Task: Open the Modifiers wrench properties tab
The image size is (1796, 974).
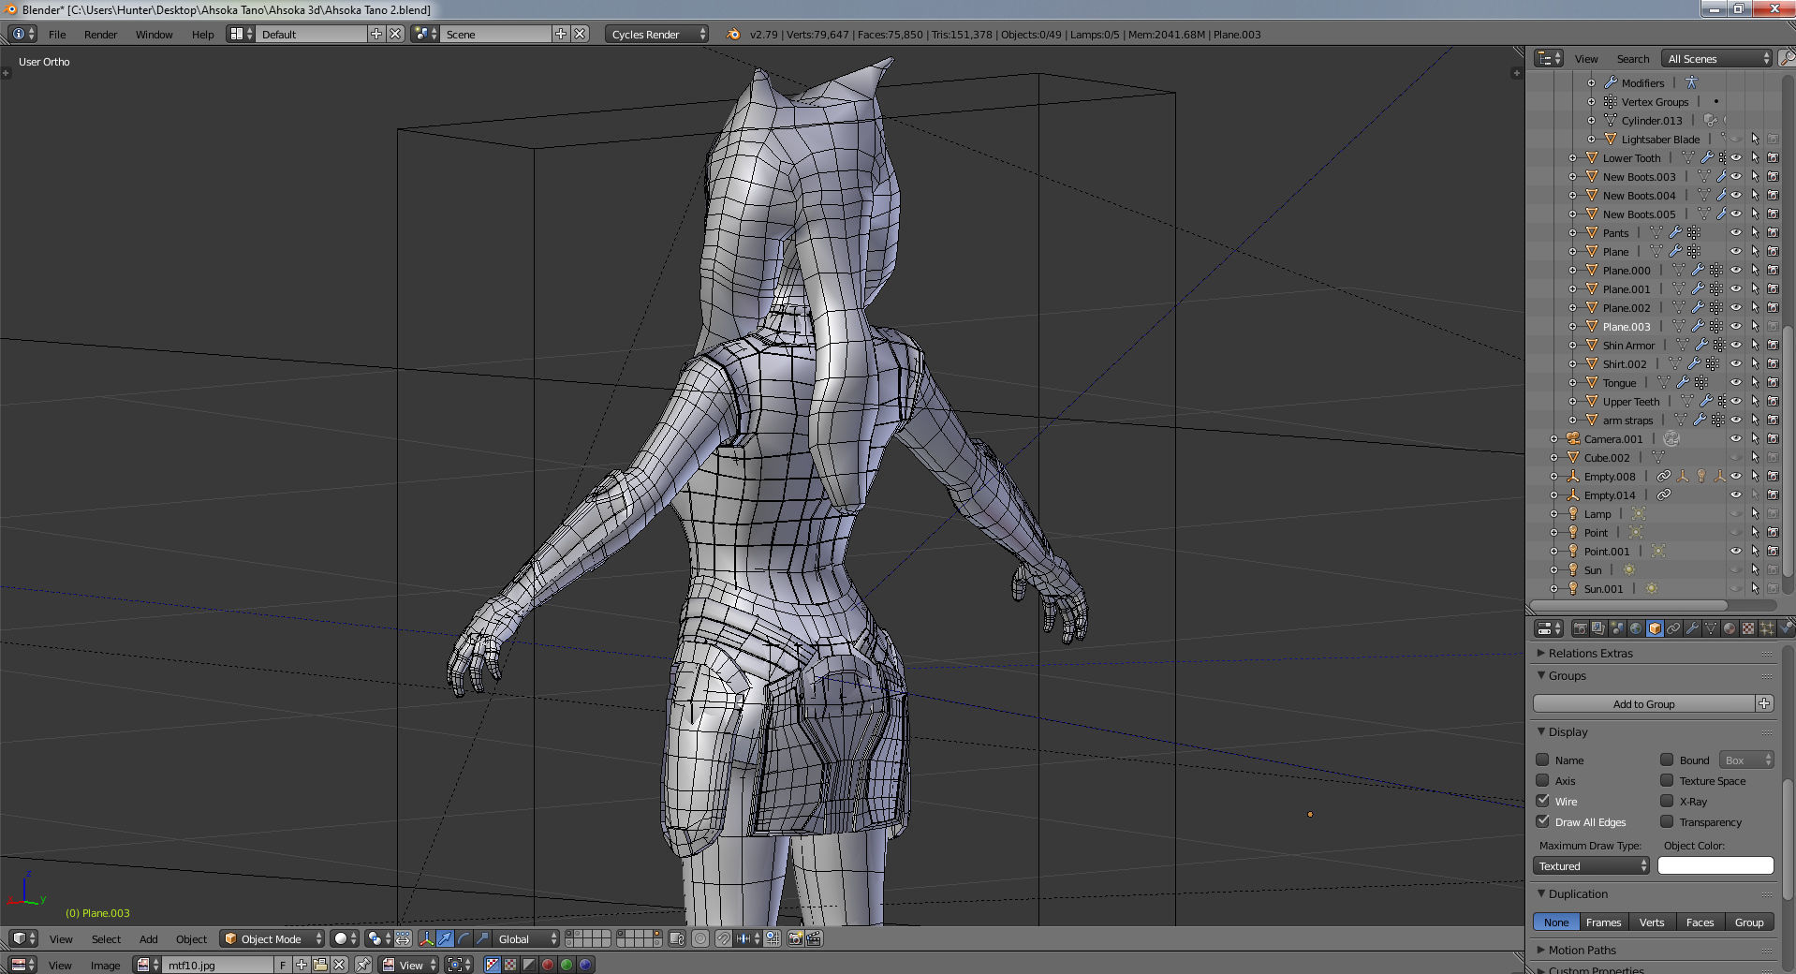Action: pyautogui.click(x=1692, y=628)
